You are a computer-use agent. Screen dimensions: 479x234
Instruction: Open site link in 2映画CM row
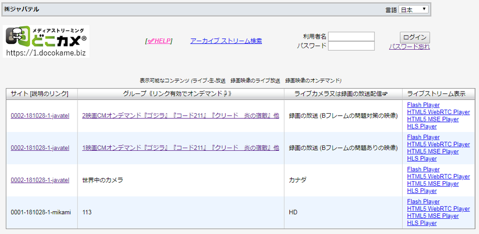[x=40, y=116]
